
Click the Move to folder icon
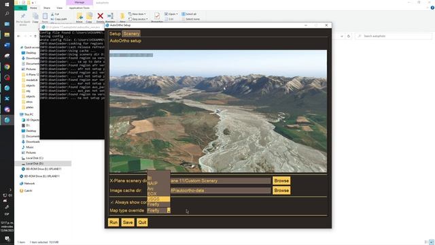[x=80, y=16]
